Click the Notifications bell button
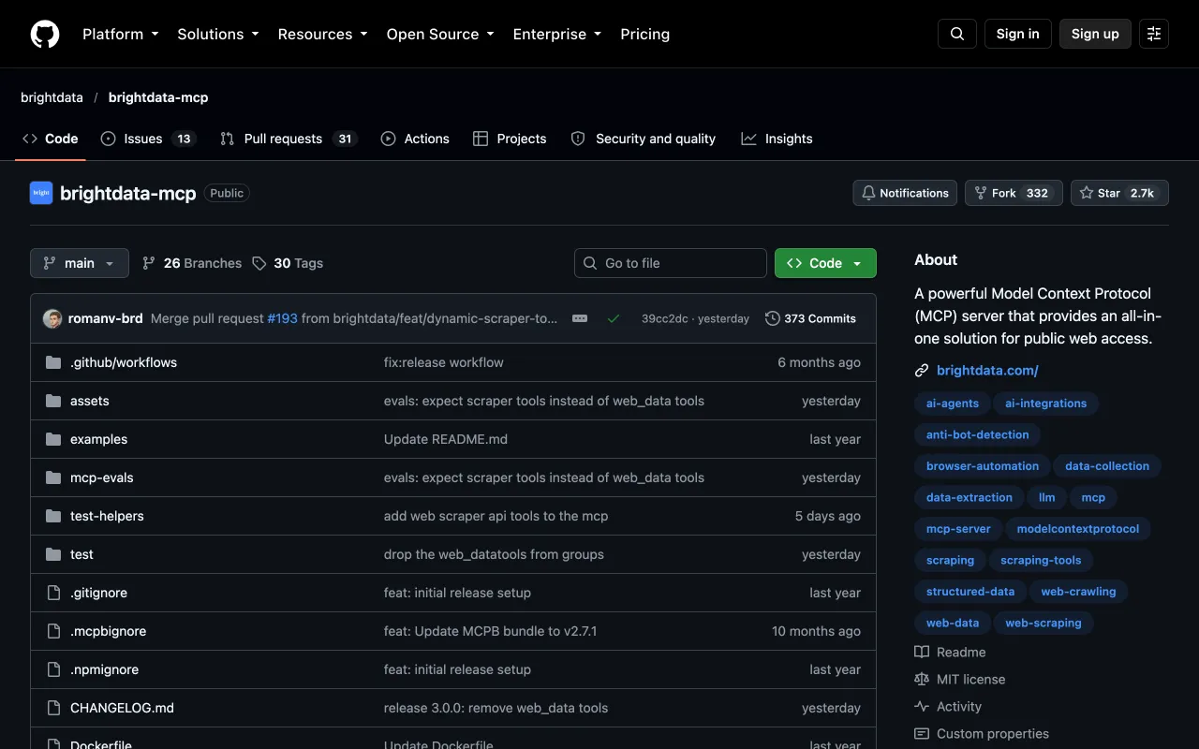Screen dimensions: 1199x749 [x=905, y=193]
